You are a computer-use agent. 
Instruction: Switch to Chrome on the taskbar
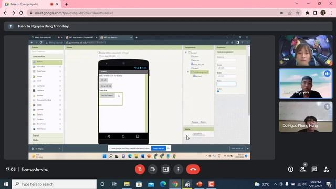tap(175, 184)
